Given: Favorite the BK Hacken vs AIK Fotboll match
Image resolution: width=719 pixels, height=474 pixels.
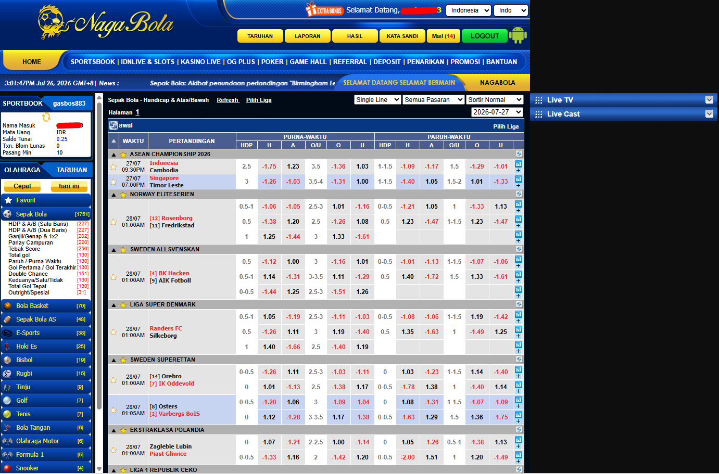Looking at the screenshot, I should 113,277.
